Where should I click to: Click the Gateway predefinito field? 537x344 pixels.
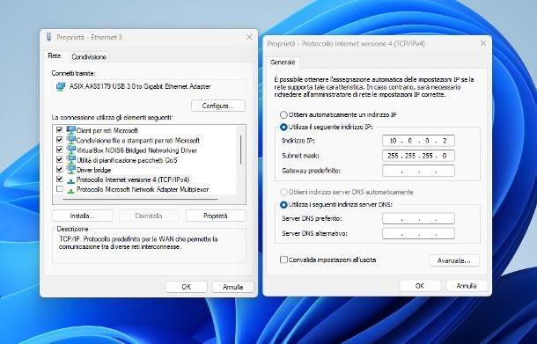418,171
